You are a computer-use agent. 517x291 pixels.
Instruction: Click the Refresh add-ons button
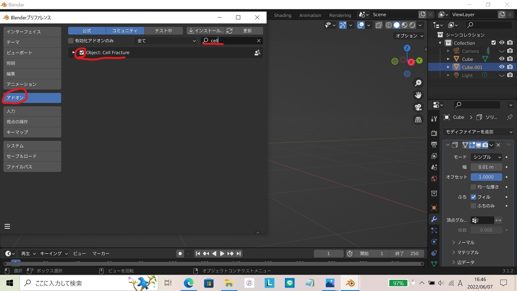pyautogui.click(x=244, y=31)
